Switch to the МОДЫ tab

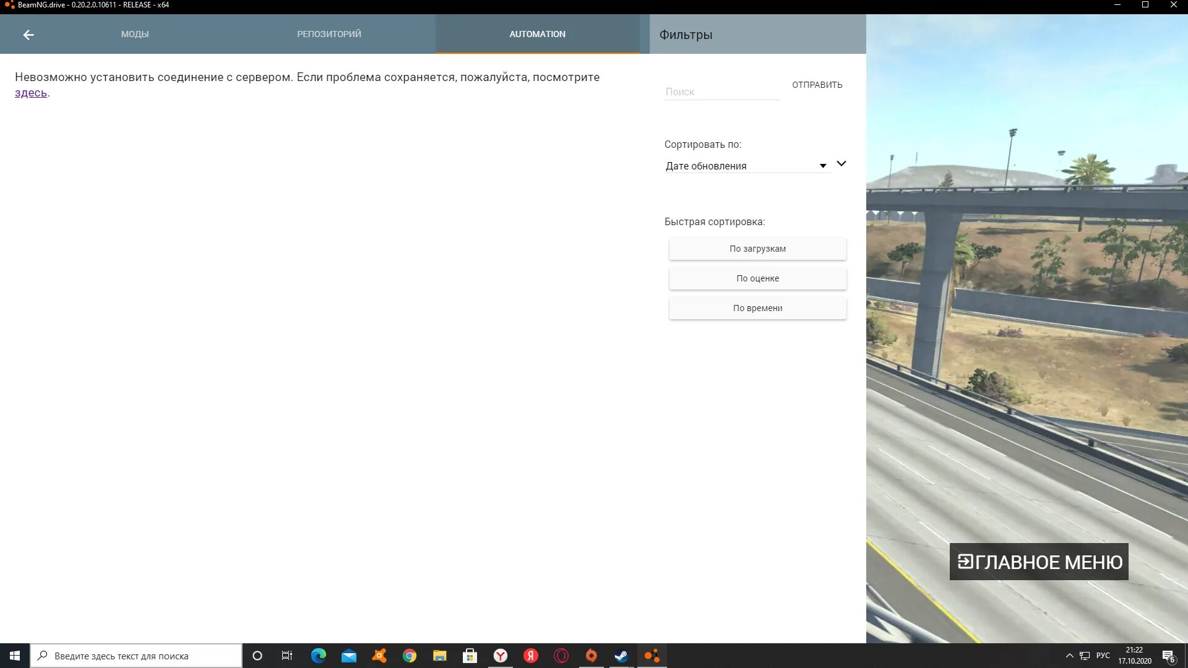(135, 34)
